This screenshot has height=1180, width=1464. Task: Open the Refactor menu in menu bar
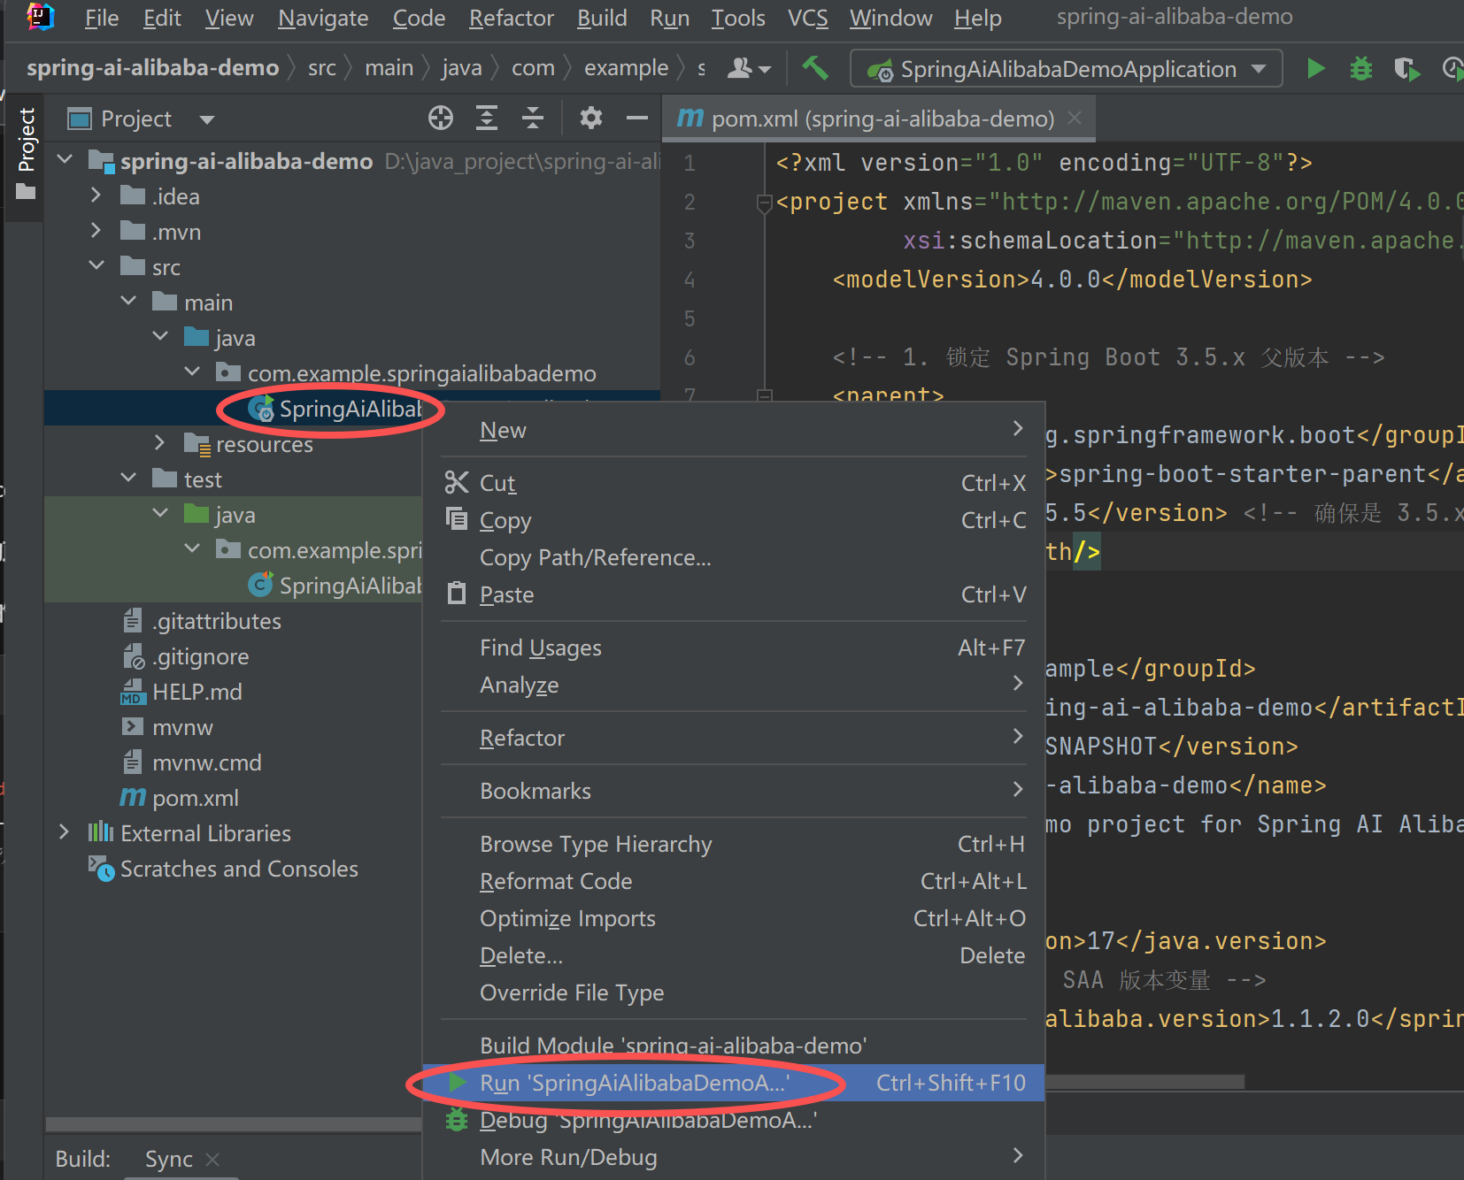click(x=512, y=18)
